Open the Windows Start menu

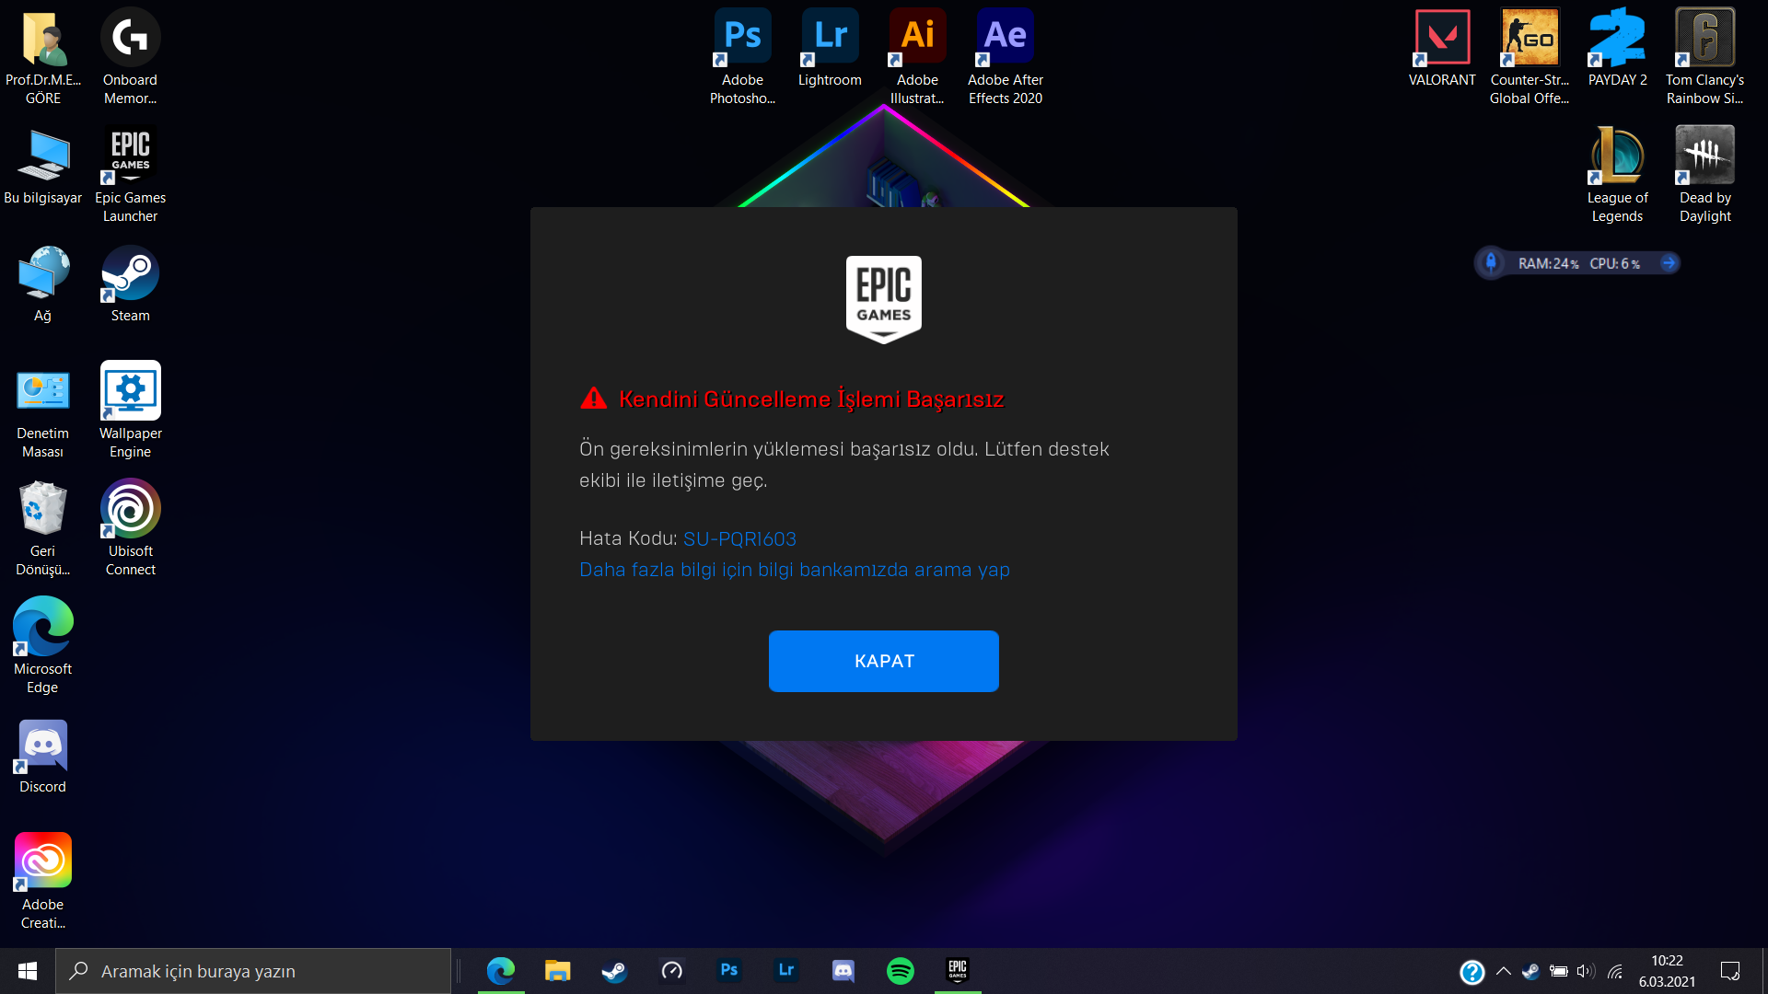coord(28,971)
